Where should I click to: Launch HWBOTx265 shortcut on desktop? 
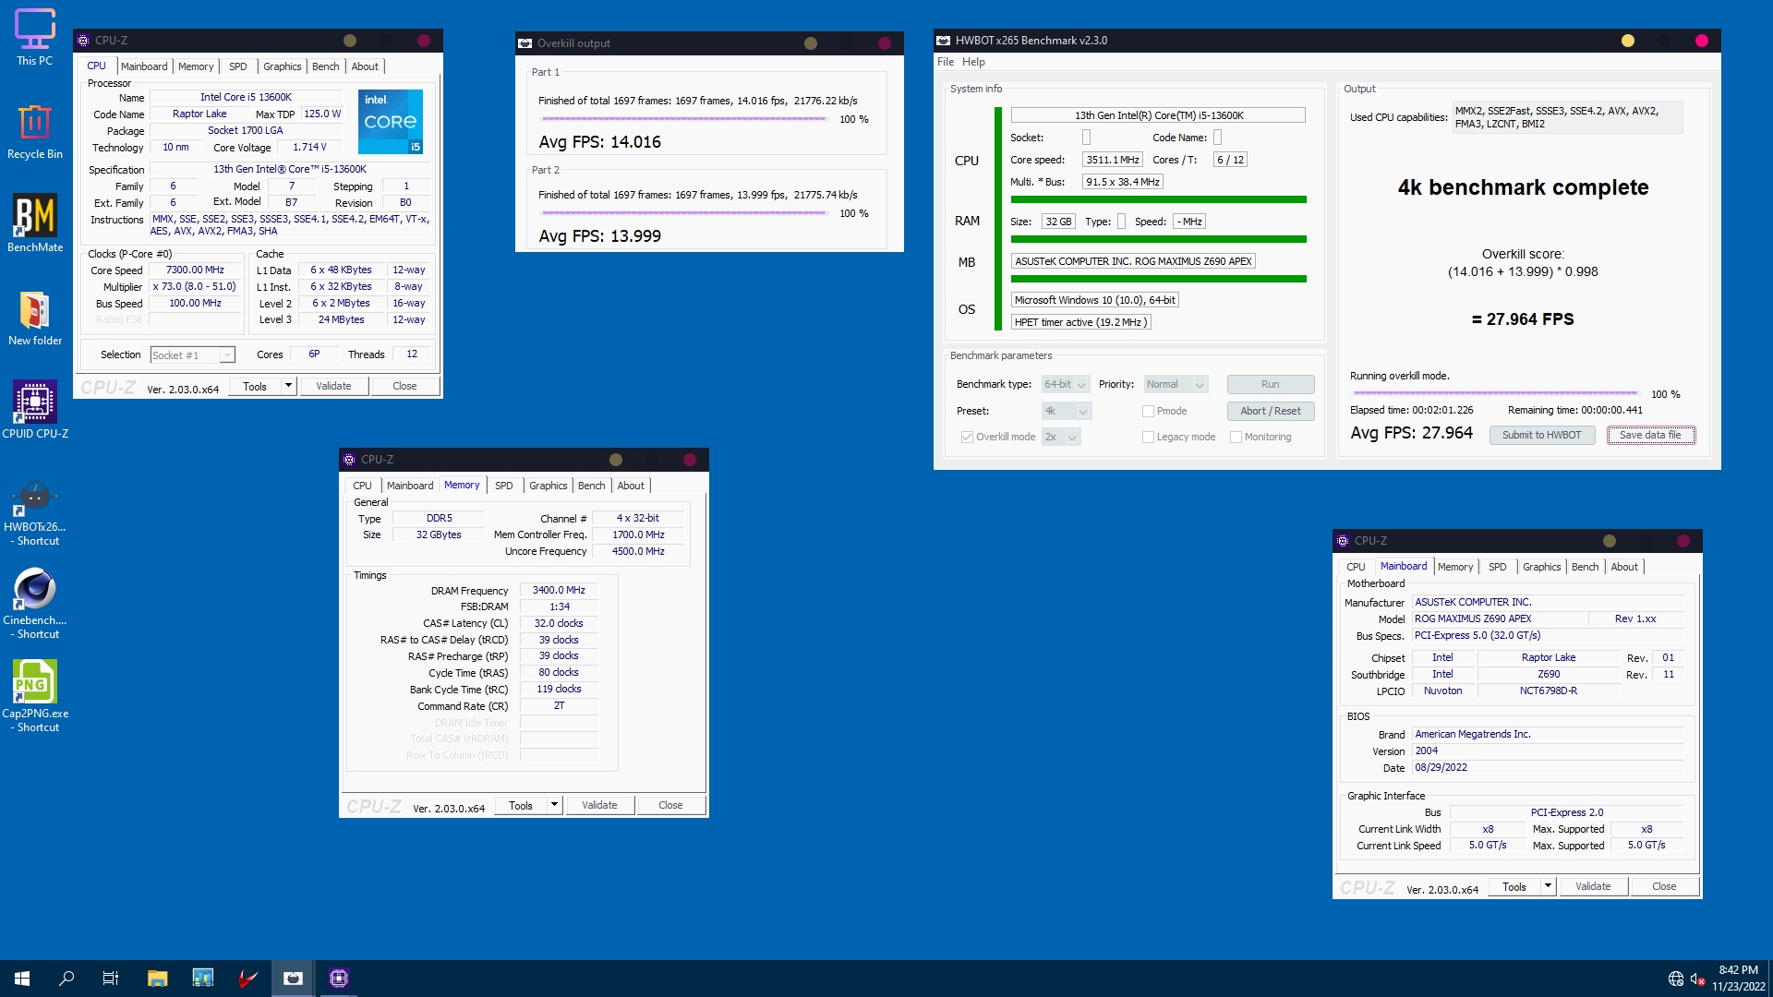pyautogui.click(x=35, y=511)
